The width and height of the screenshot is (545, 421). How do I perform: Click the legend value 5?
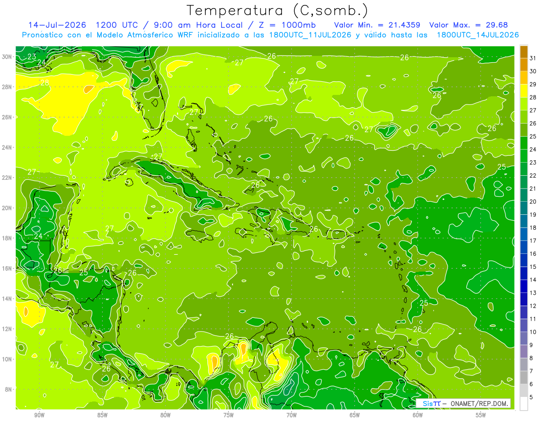pos(531,397)
